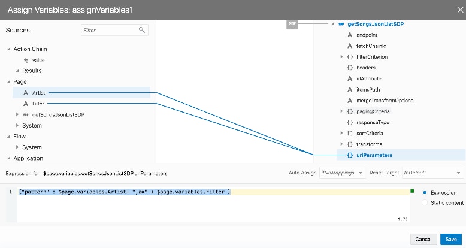Choose the Static content radio option

(425, 203)
